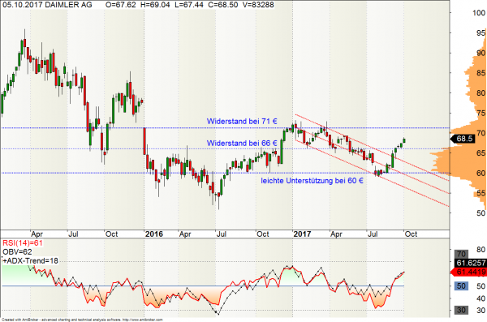Click the last Oct label on time axis
This screenshot has width=487, height=322.
click(411, 234)
